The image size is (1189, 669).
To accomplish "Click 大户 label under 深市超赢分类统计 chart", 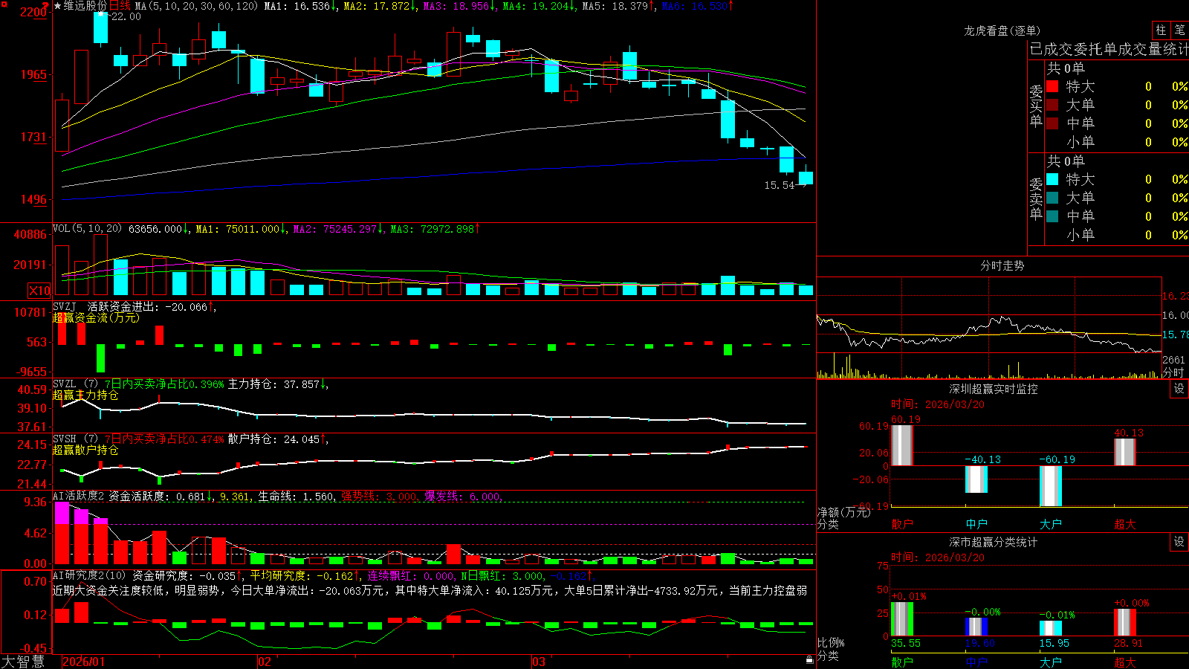I will (x=1051, y=662).
